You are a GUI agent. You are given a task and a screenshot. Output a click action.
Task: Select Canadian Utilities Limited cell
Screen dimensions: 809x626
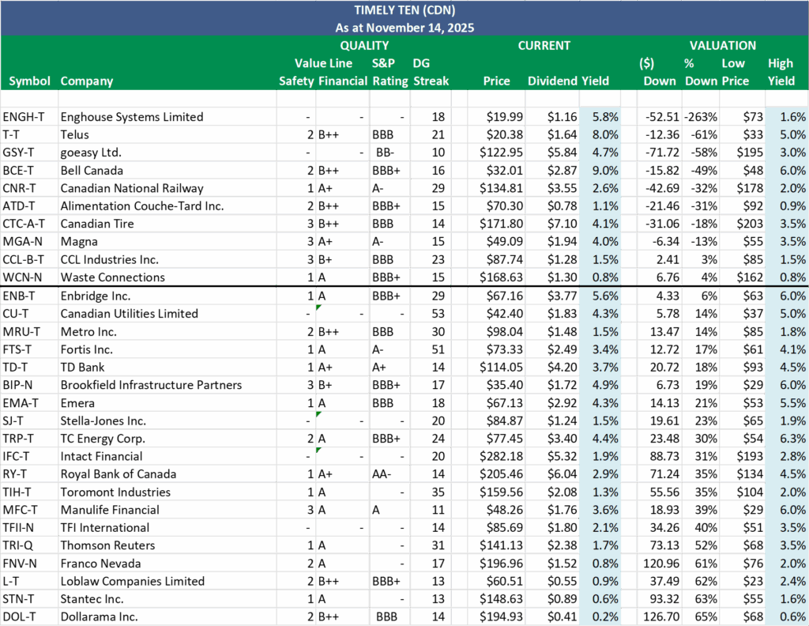(x=167, y=314)
